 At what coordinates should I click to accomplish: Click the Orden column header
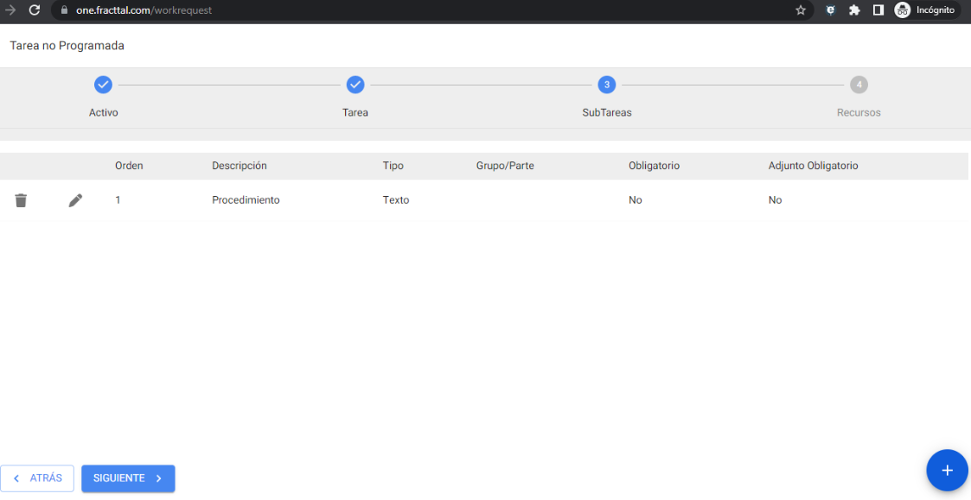click(129, 166)
